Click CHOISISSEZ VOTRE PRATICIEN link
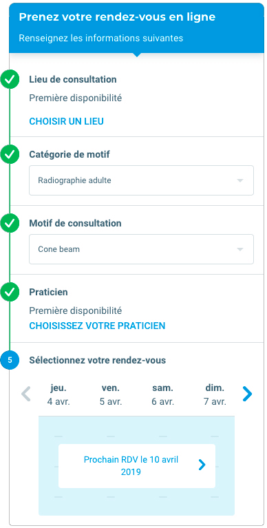Image resolution: width=267 pixels, height=528 pixels. [x=97, y=326]
